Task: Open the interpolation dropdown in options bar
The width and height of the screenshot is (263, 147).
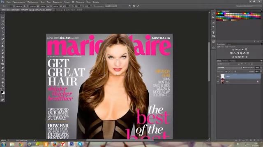Action: pos(111,6)
